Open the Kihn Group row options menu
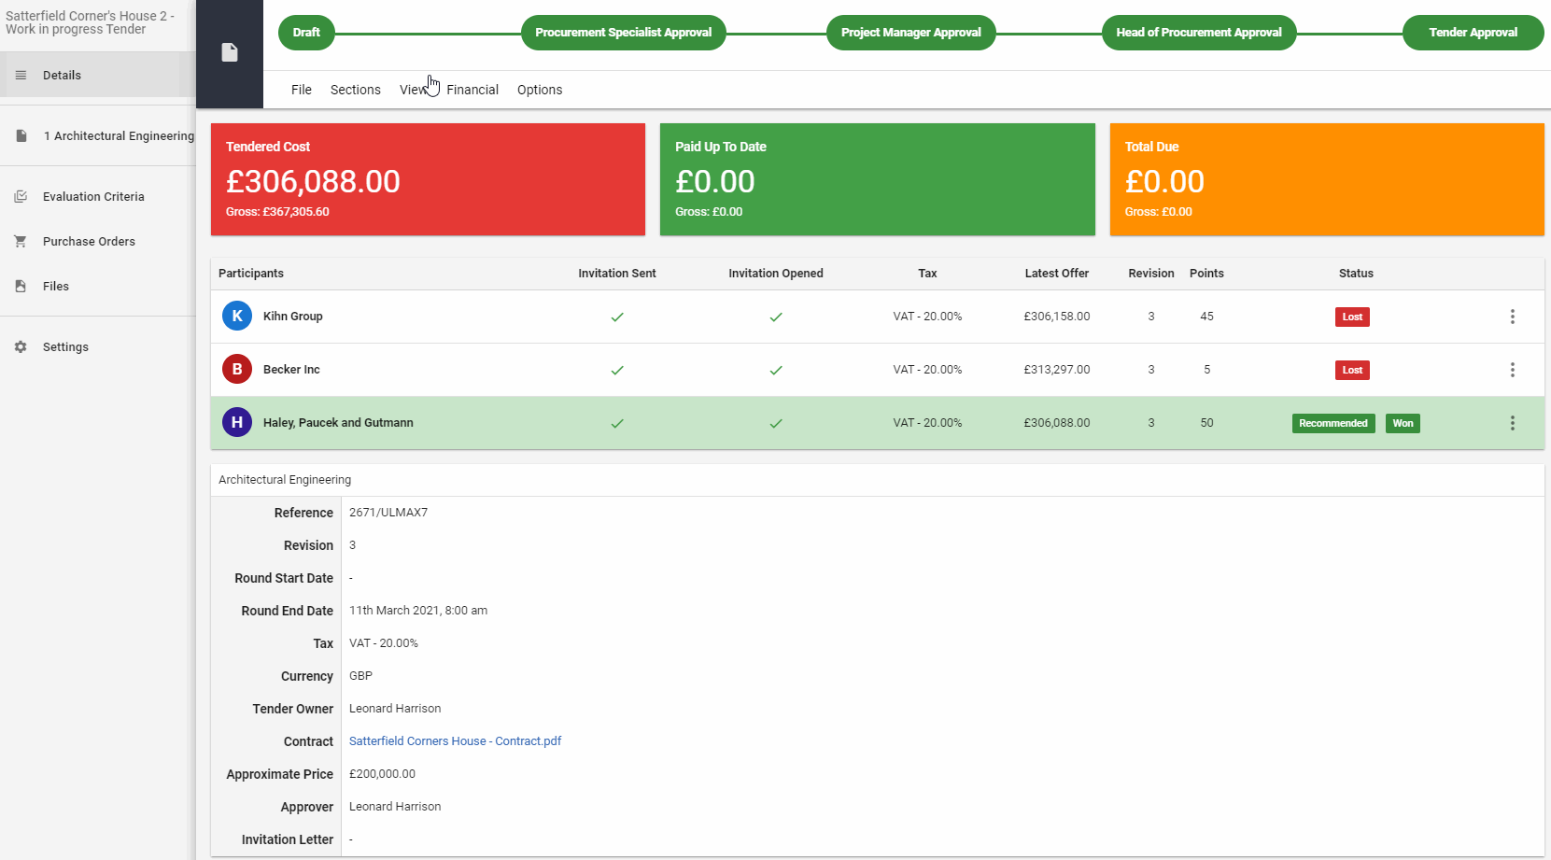This screenshot has height=860, width=1551. click(1512, 317)
